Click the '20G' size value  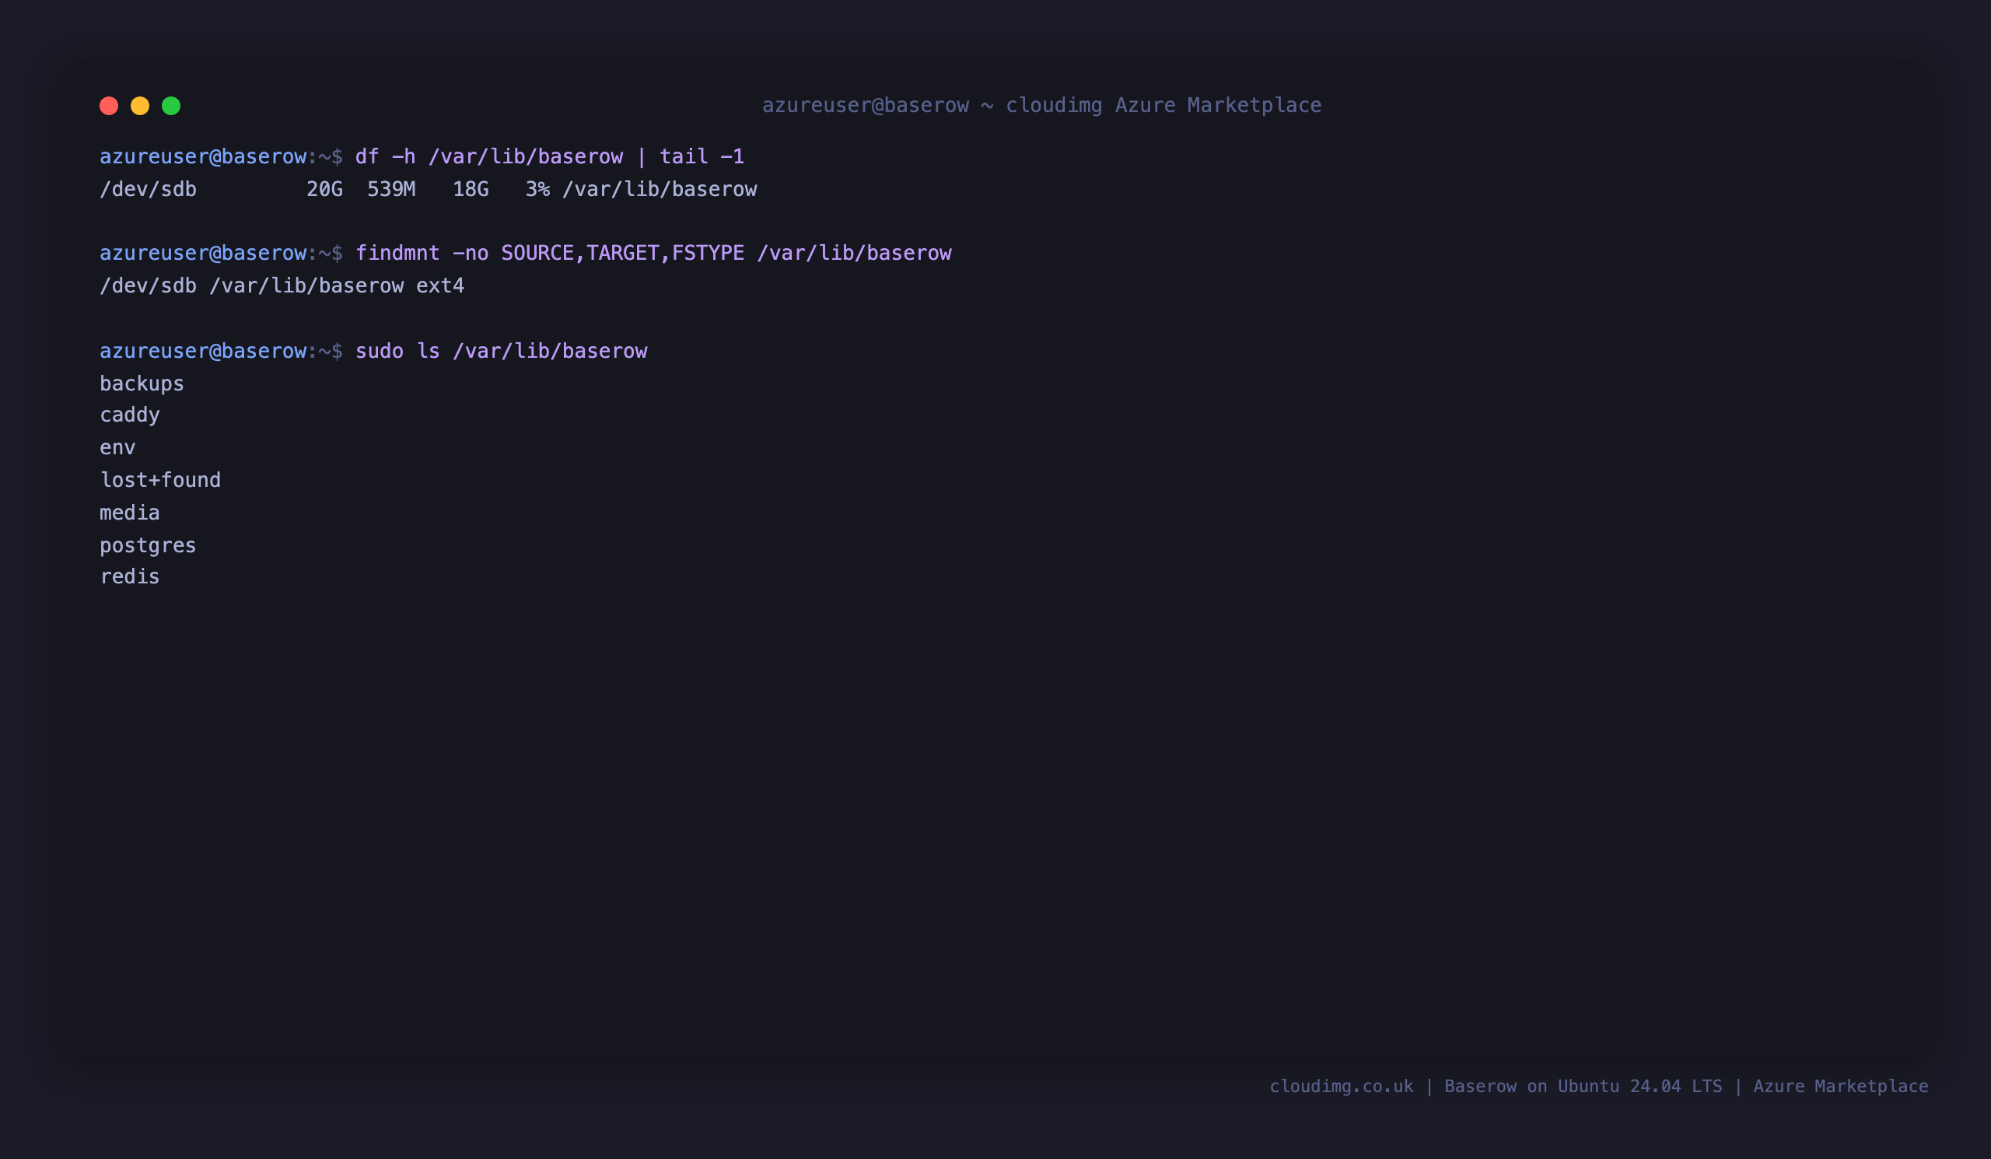click(x=325, y=190)
